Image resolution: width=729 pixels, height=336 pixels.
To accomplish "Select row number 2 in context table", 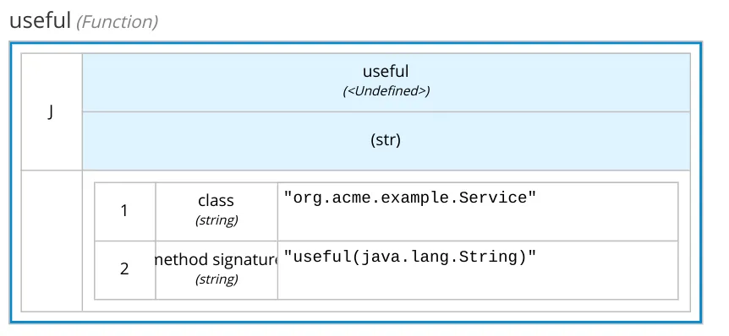I will (x=124, y=270).
